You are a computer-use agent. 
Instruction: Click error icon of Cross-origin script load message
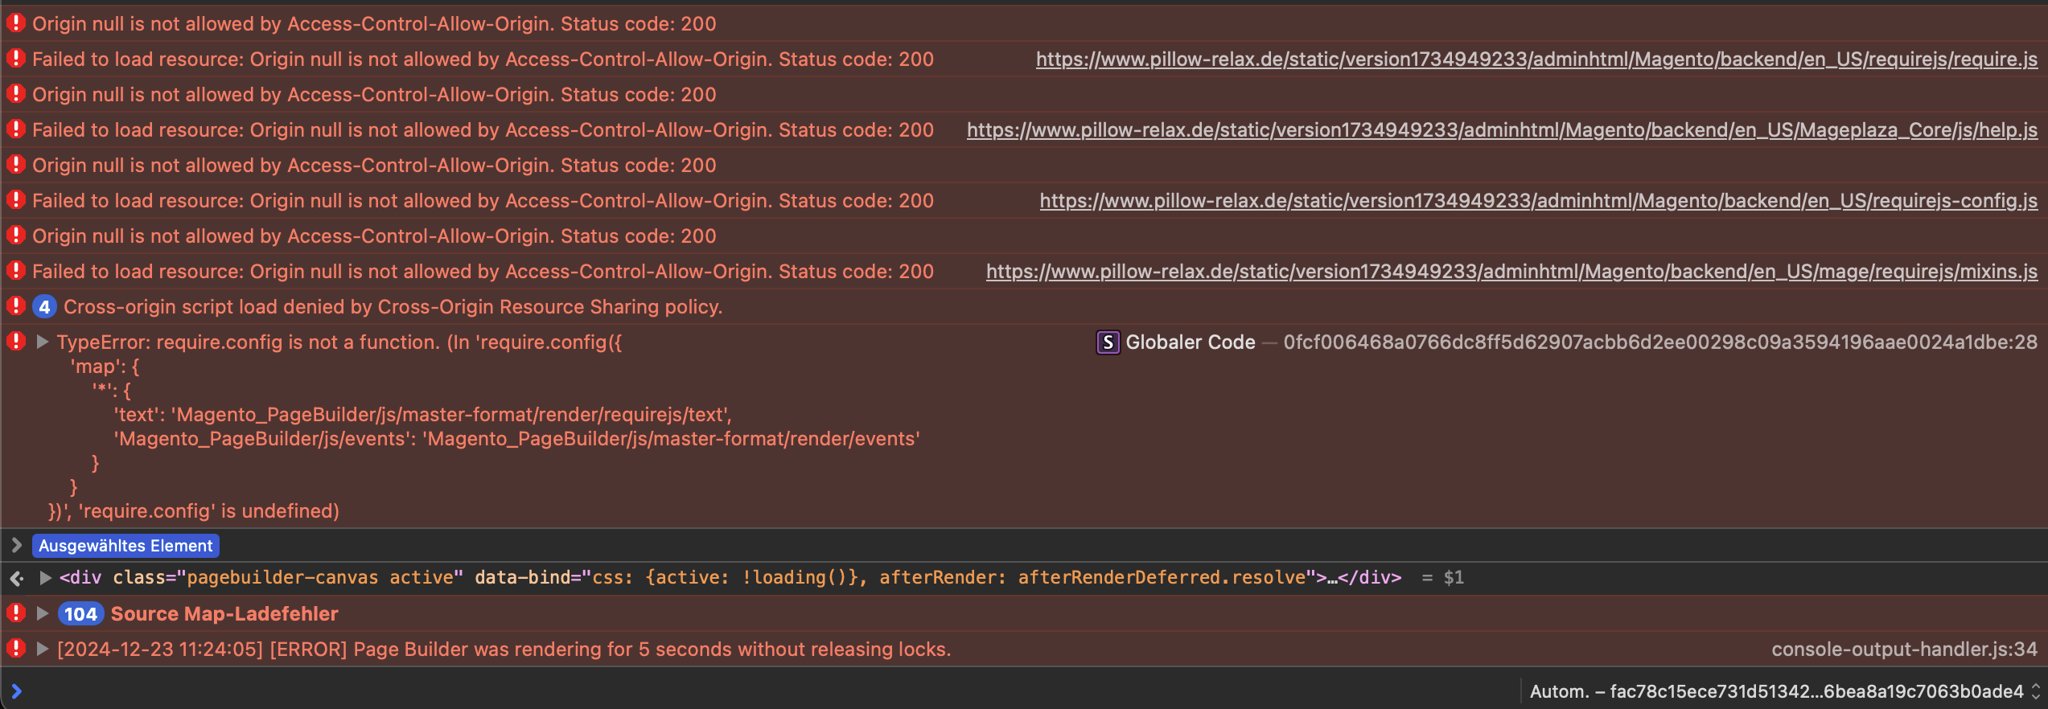pos(16,307)
